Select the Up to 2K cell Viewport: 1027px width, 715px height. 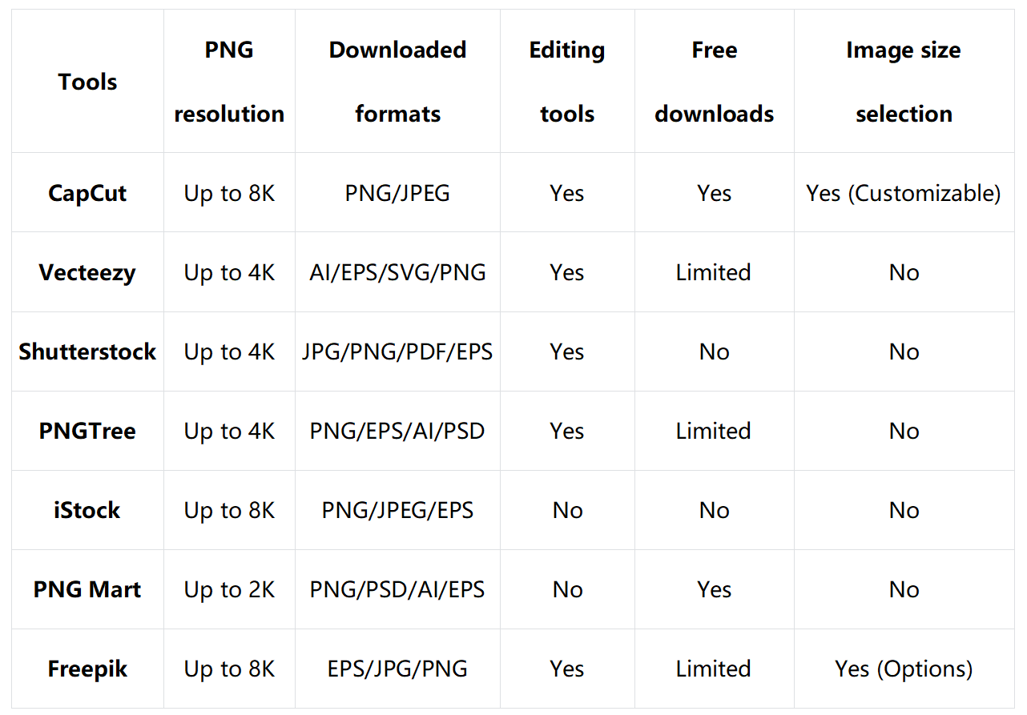(x=229, y=589)
